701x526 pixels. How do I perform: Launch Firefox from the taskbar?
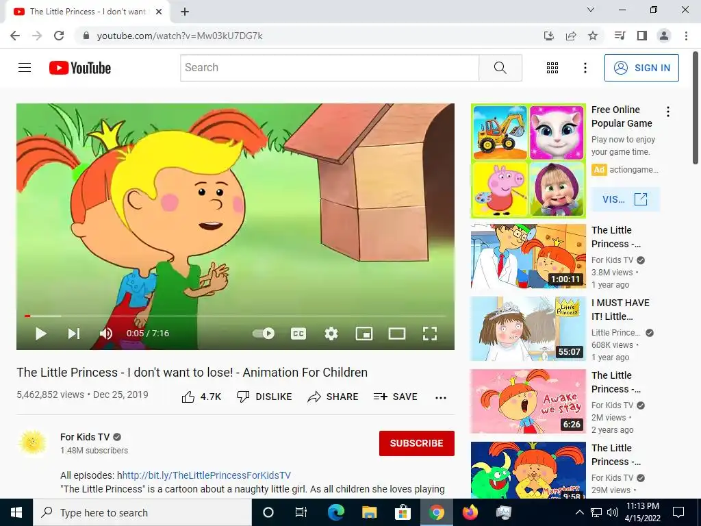pyautogui.click(x=470, y=512)
